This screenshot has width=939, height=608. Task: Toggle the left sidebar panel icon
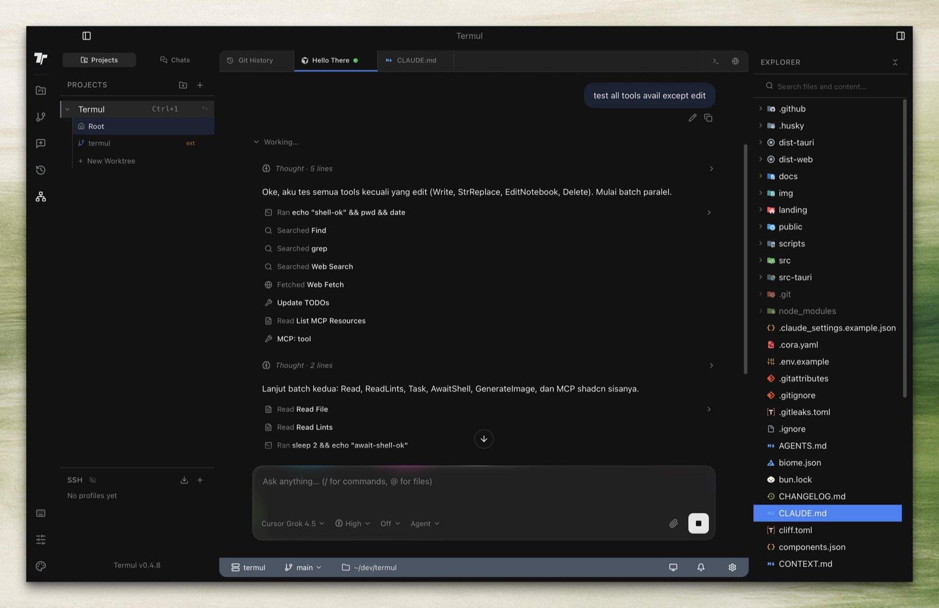click(x=87, y=36)
